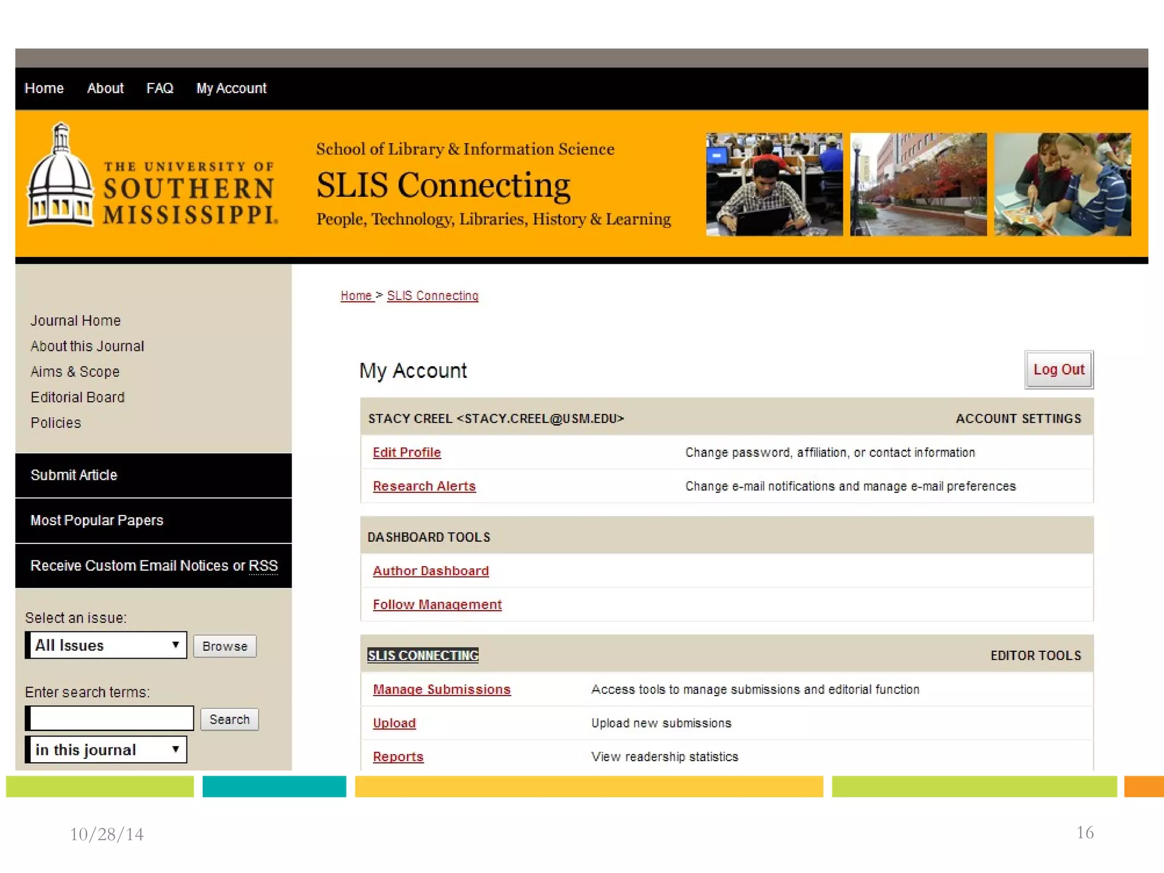Go to Author Dashboard

430,571
